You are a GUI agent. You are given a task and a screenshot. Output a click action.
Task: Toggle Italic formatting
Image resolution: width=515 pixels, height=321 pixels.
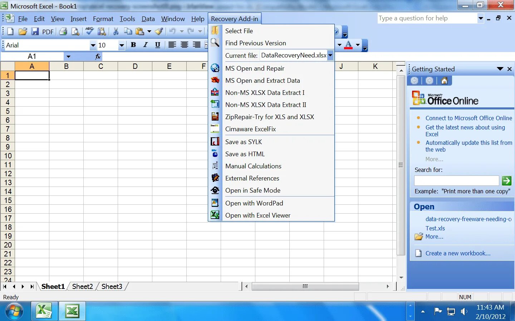[x=146, y=45]
